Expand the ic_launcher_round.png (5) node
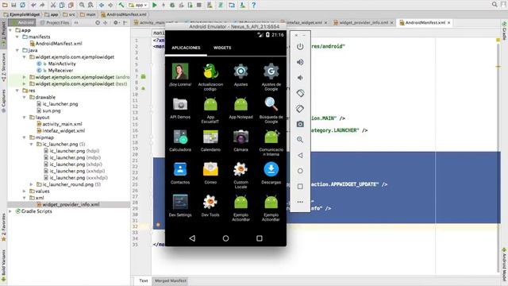 coord(32,184)
